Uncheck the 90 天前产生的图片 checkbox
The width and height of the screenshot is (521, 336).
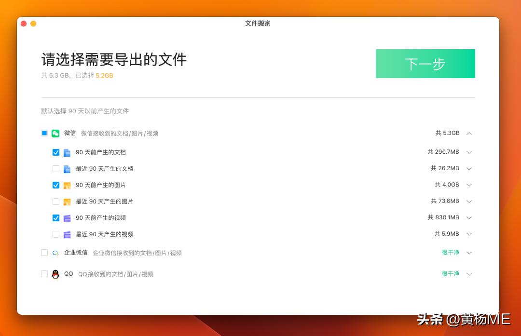[56, 185]
